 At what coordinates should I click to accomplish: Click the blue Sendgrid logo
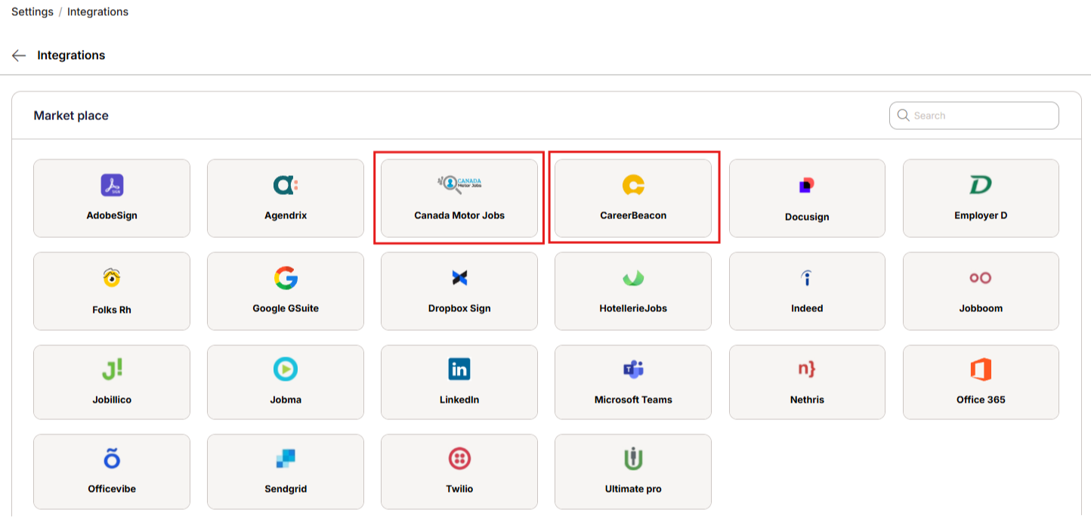click(x=286, y=459)
